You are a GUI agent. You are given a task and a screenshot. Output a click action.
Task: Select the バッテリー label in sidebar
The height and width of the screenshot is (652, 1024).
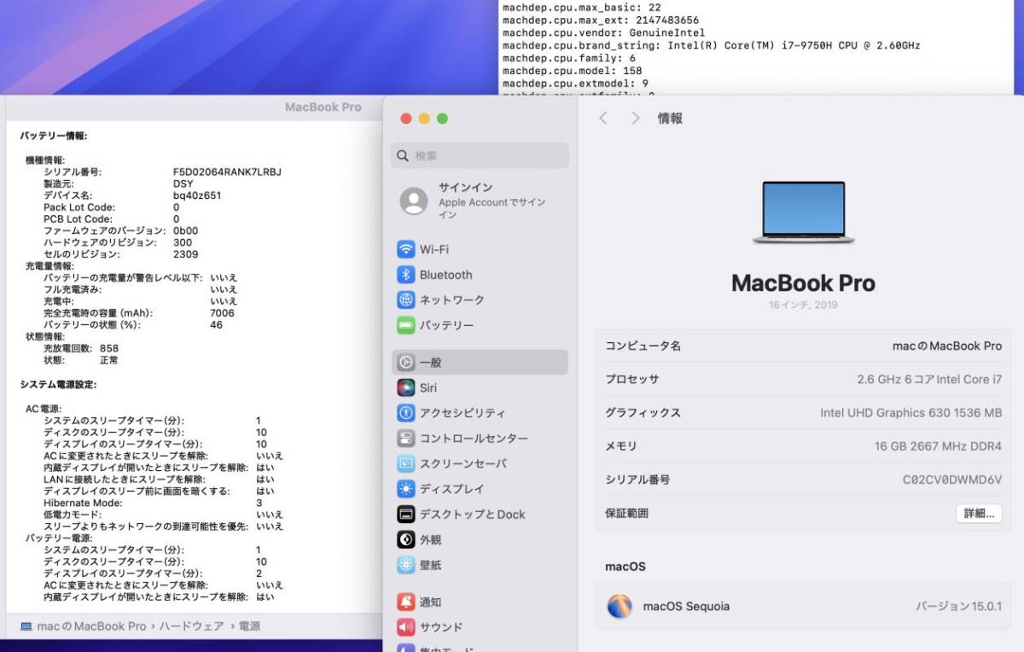pyautogui.click(x=446, y=325)
